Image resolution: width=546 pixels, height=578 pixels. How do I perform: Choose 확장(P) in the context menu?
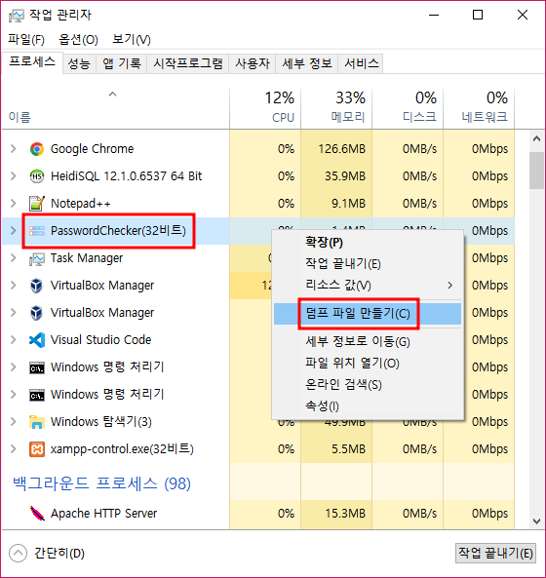[x=367, y=243]
